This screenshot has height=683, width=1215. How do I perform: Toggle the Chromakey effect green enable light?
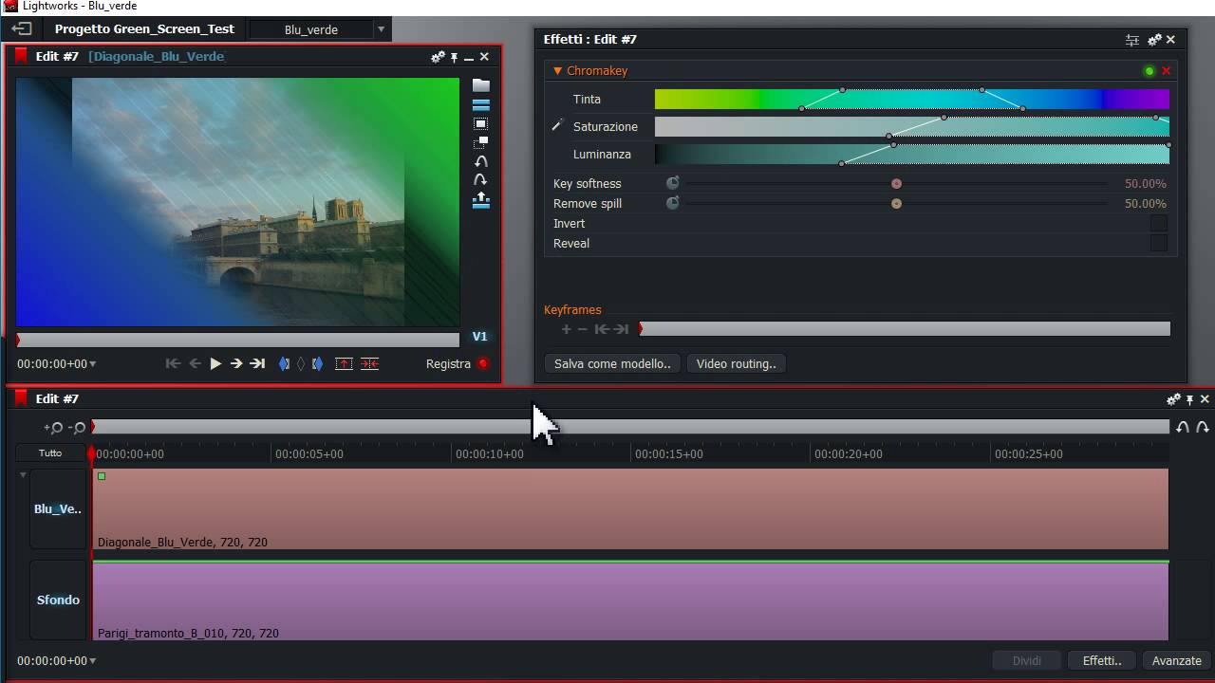pyautogui.click(x=1150, y=71)
